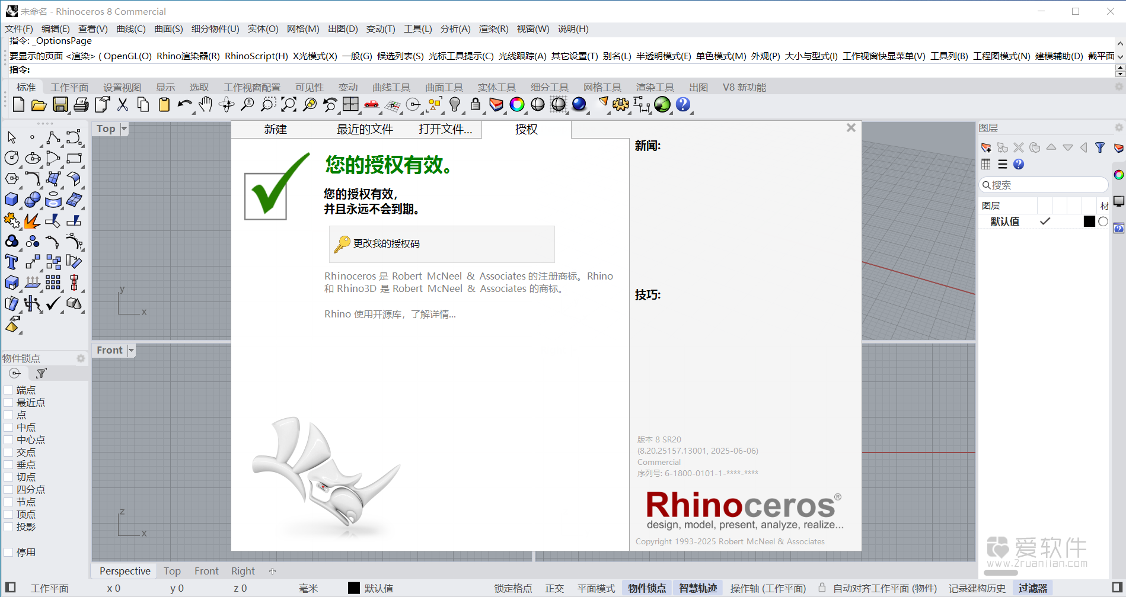Viewport: 1126px width, 597px height.
Task: Enable the 垂点 object snap
Action: tap(8, 464)
